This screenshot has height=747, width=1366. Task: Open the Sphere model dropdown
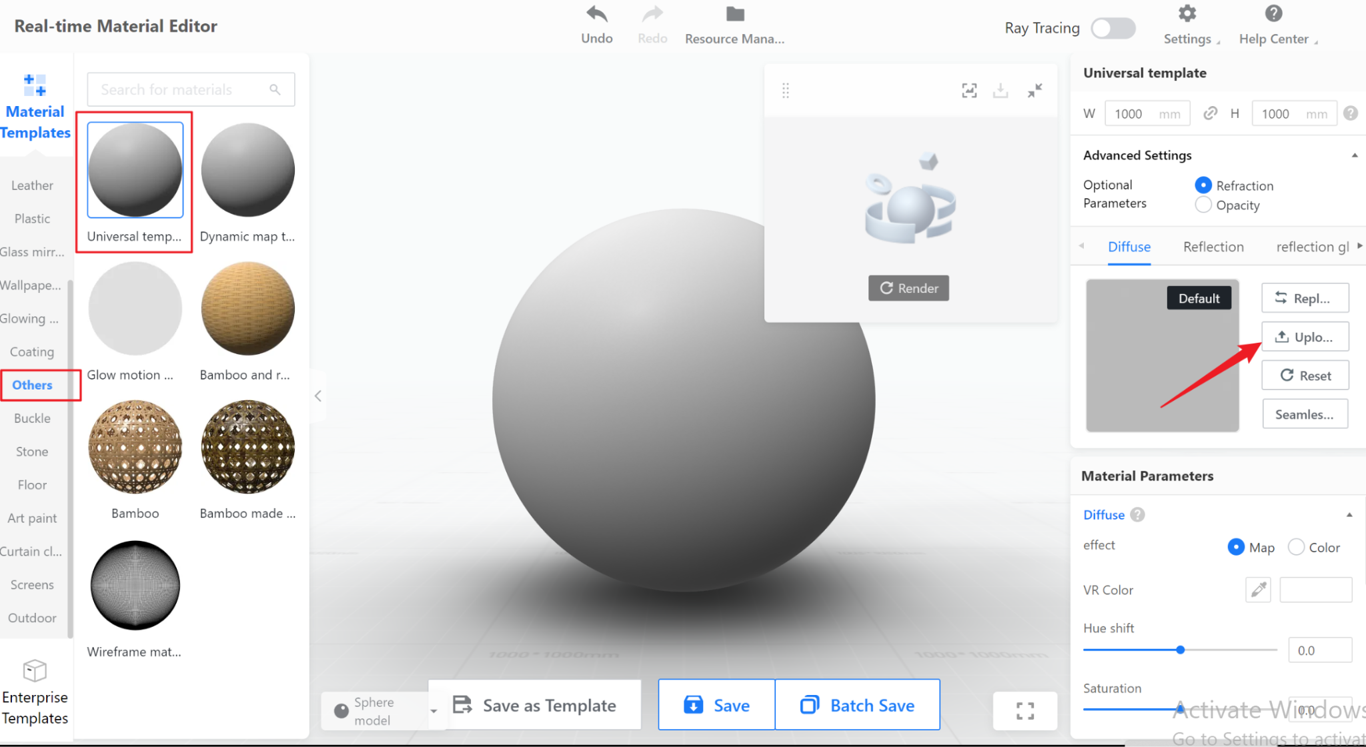pyautogui.click(x=434, y=711)
